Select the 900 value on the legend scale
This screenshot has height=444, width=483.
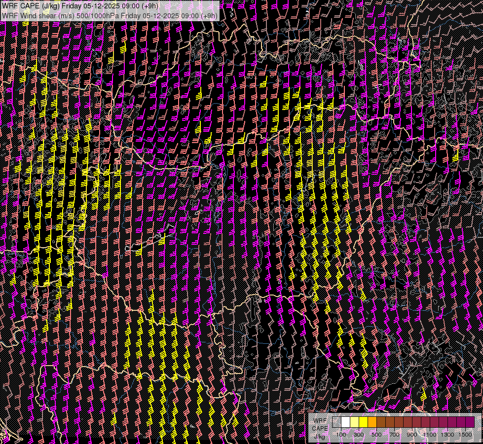pos(412,435)
